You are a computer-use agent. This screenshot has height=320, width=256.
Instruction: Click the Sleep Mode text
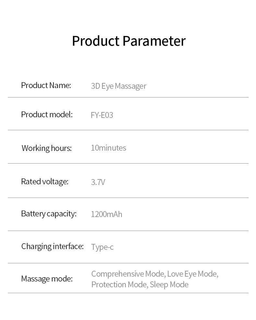point(169,285)
